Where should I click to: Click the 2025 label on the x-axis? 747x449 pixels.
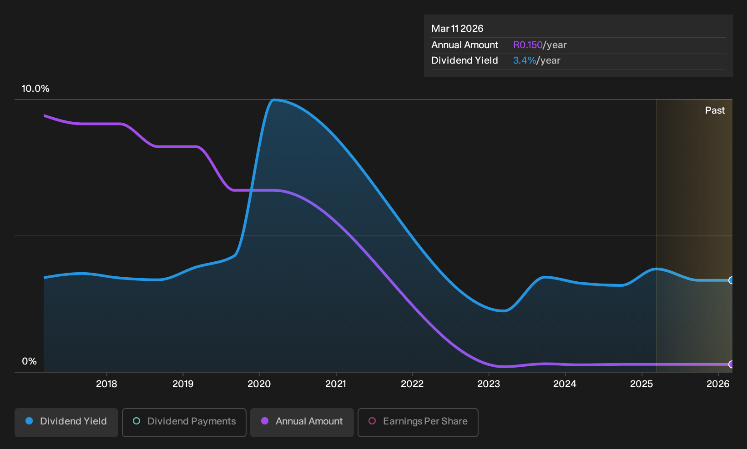pos(641,384)
